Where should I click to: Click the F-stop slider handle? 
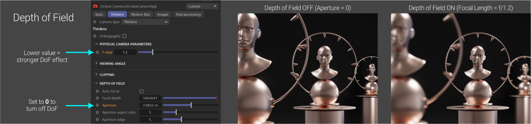click(x=153, y=52)
